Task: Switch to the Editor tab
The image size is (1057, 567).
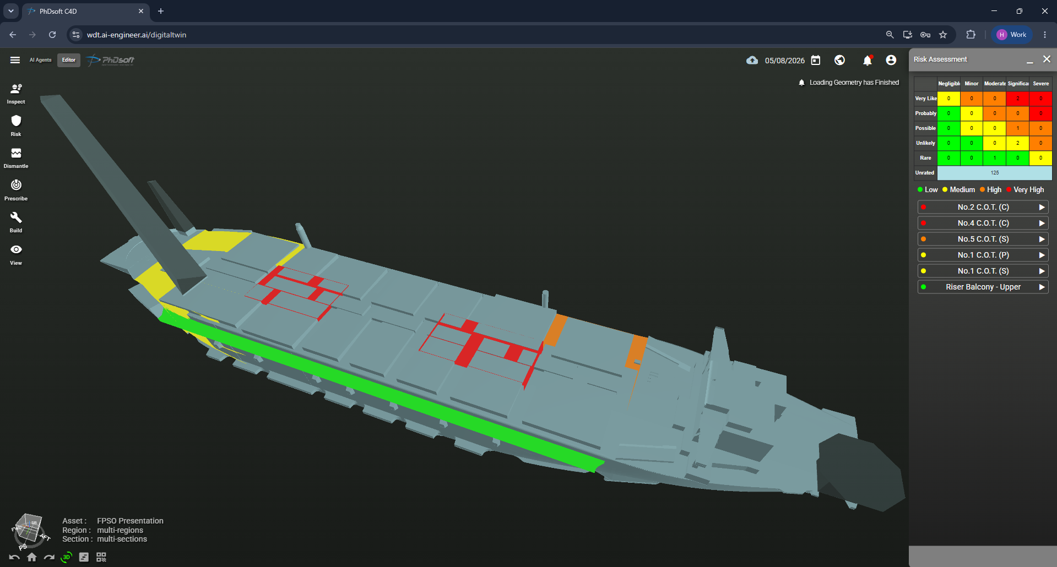Action: pyautogui.click(x=69, y=60)
